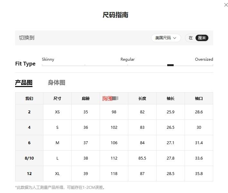The width and height of the screenshot is (228, 193).
Task: Click the 长度 column header
Action: coord(142,99)
